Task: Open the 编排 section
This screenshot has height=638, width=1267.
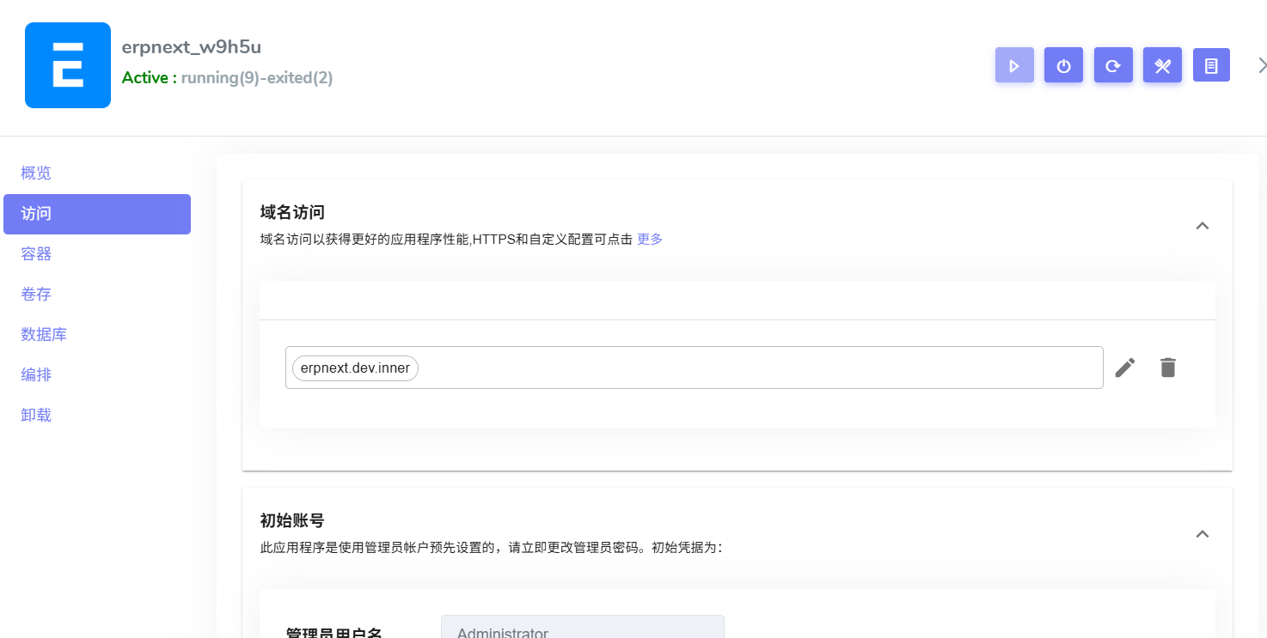Action: click(35, 374)
